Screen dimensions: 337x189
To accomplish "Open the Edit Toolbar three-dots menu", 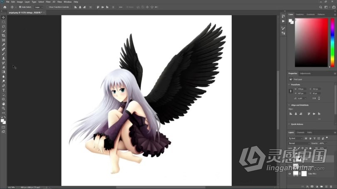I will (3, 113).
